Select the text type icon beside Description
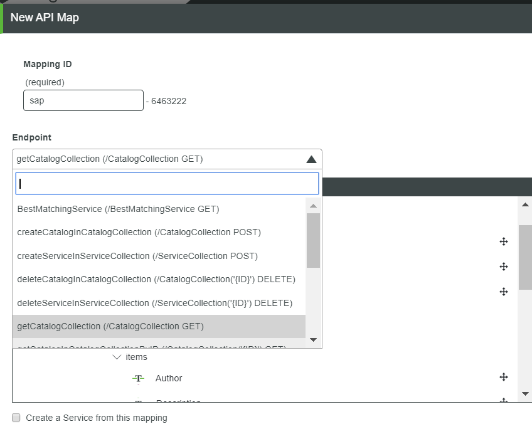 pos(138,401)
